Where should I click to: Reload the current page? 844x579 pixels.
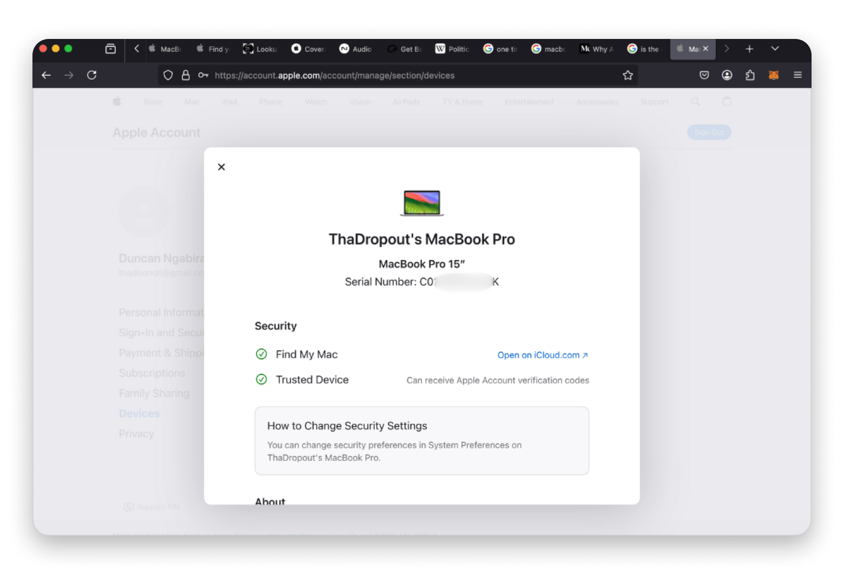(x=92, y=75)
